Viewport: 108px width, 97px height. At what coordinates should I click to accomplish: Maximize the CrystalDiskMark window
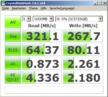click(100, 3)
